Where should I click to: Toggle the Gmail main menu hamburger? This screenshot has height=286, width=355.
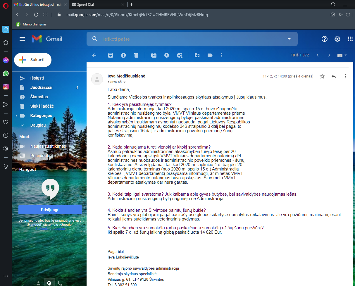tap(22, 39)
